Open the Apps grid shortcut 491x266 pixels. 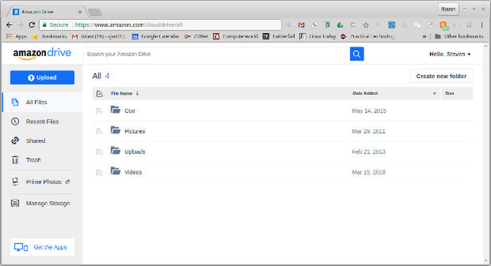click(17, 36)
